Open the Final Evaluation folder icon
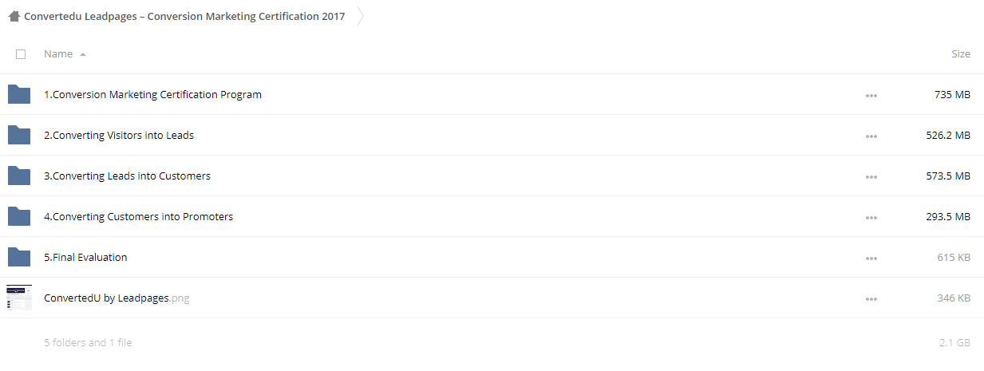 (19, 257)
